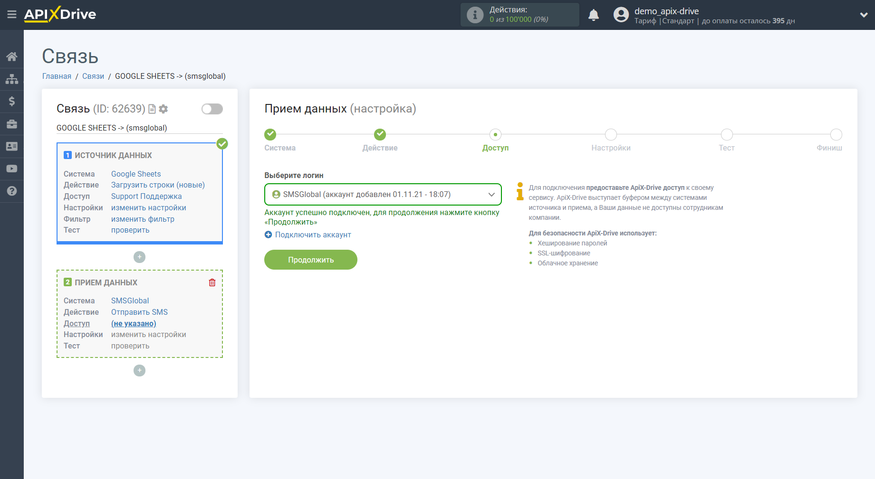Open the briefcase sidebar icon
The width and height of the screenshot is (875, 479).
pyautogui.click(x=12, y=124)
